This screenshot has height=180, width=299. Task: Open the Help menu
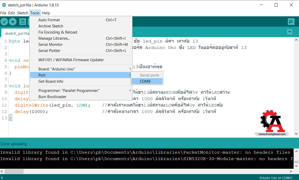coord(46,13)
